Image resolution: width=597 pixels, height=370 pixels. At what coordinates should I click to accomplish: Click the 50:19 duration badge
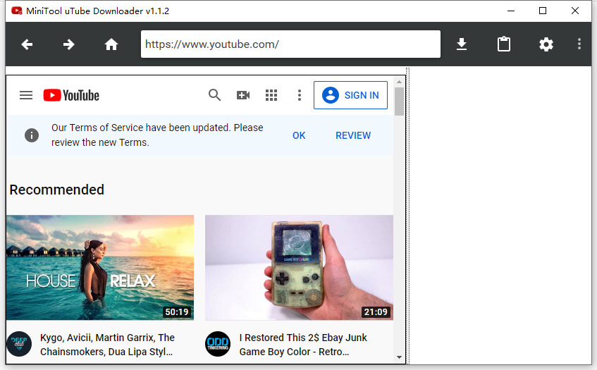click(x=177, y=312)
